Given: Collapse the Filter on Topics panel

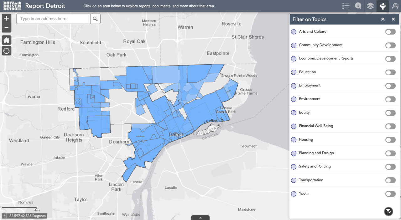Looking at the screenshot, I should 383,19.
